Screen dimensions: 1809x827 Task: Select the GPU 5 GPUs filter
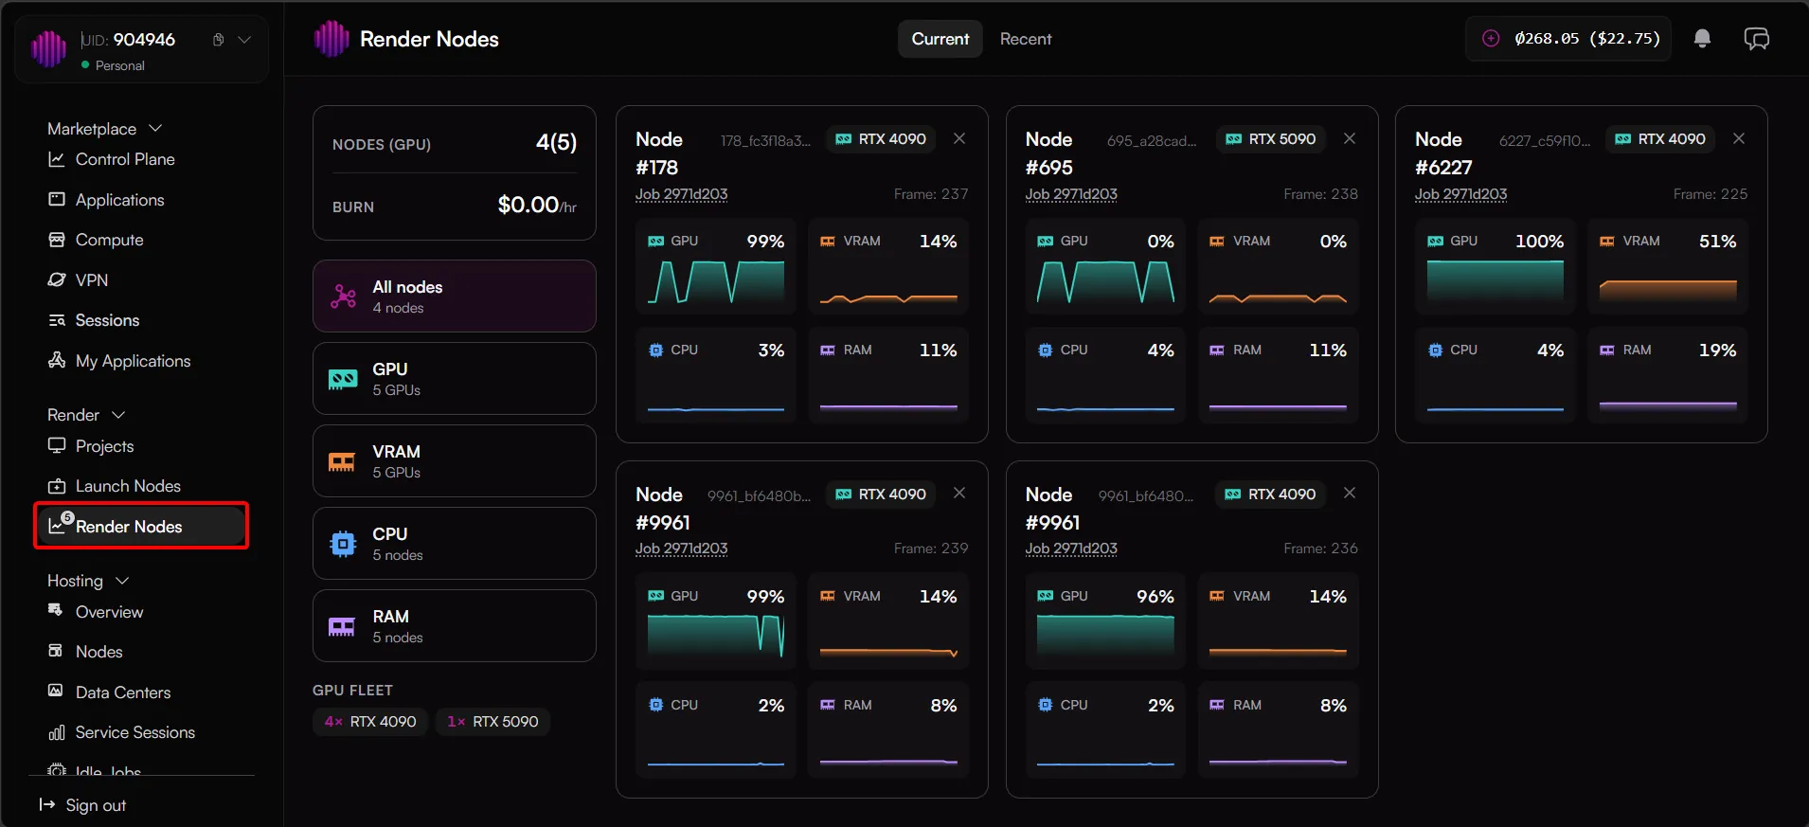[x=455, y=378]
